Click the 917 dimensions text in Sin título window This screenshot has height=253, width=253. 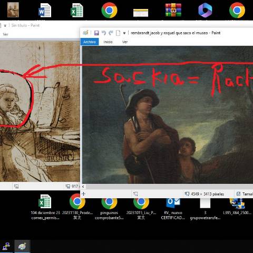coord(75,186)
